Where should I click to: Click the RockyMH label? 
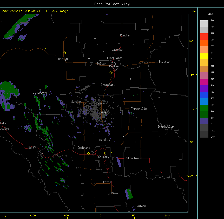tap(64, 59)
